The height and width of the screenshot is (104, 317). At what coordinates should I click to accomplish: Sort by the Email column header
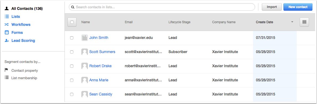(x=129, y=22)
